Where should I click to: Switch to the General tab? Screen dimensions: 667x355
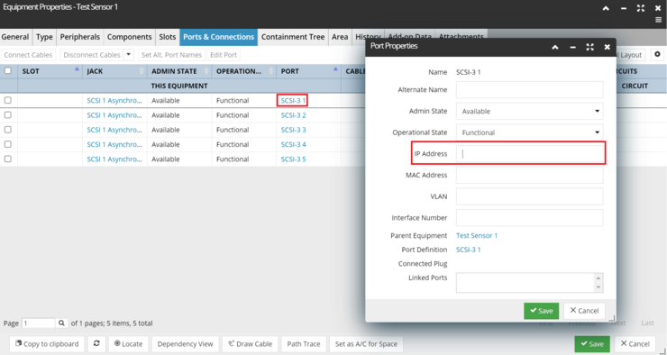[x=15, y=37]
